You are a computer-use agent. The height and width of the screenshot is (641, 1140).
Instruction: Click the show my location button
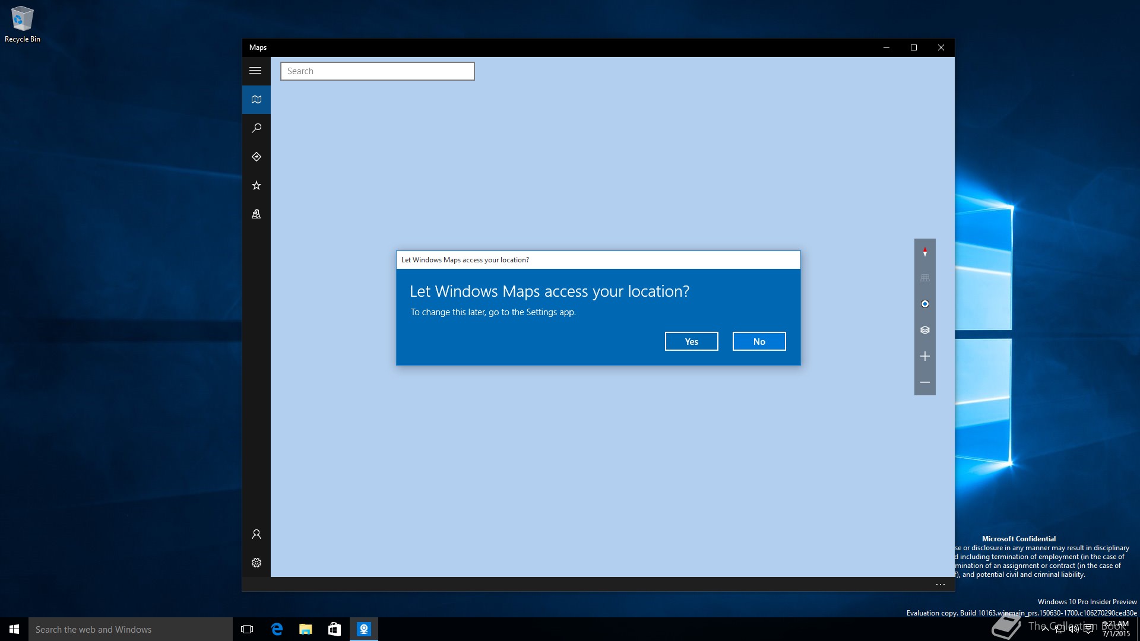[x=924, y=304]
